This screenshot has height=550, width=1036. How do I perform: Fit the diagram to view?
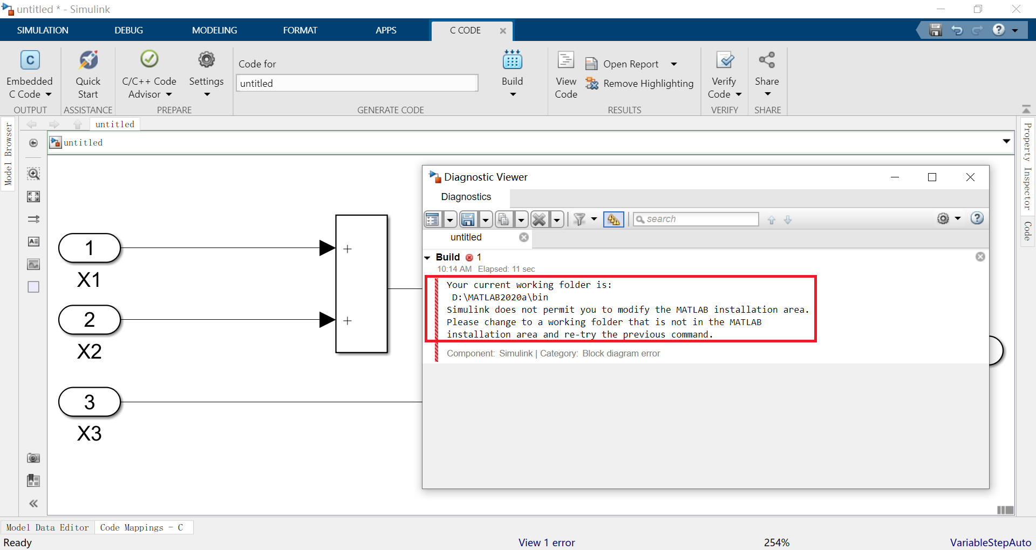click(x=33, y=196)
